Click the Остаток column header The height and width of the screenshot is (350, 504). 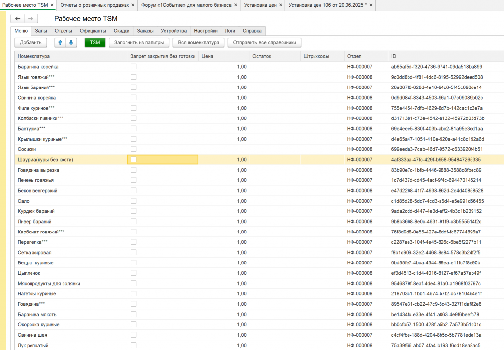tap(275, 56)
